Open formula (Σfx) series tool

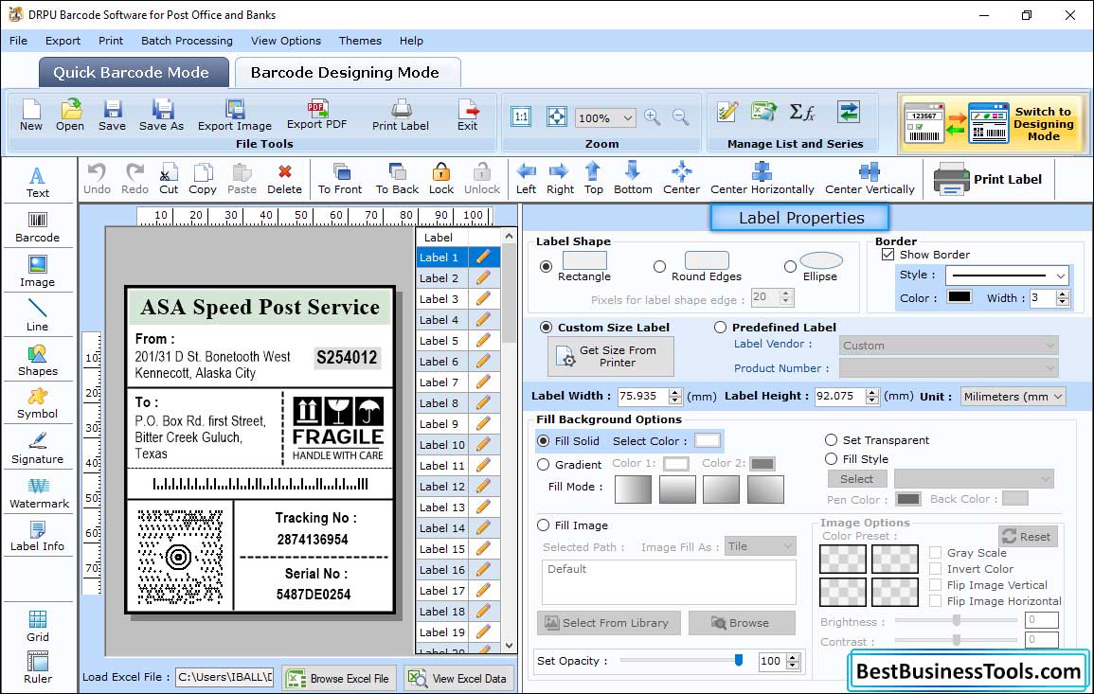(802, 112)
